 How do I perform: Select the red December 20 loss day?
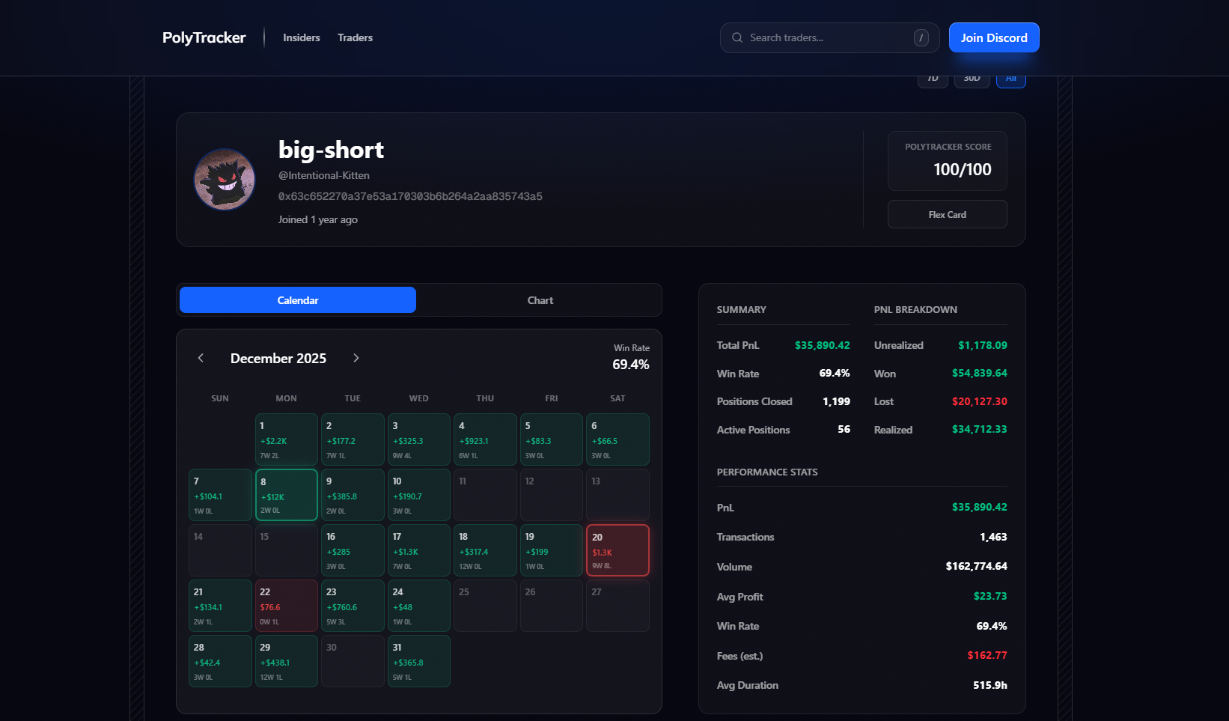click(x=617, y=550)
